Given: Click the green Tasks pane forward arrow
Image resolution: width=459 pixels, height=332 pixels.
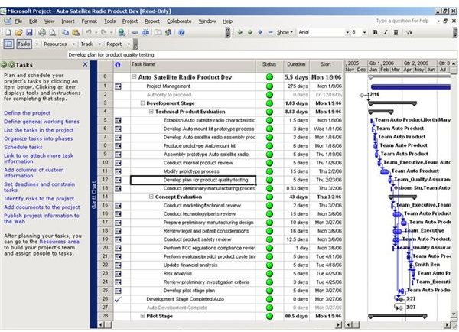Looking at the screenshot, I should (11, 65).
